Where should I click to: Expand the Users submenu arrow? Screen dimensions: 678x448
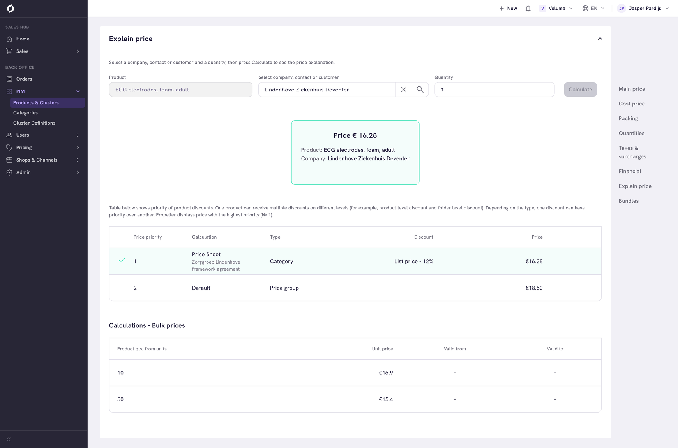[78, 135]
